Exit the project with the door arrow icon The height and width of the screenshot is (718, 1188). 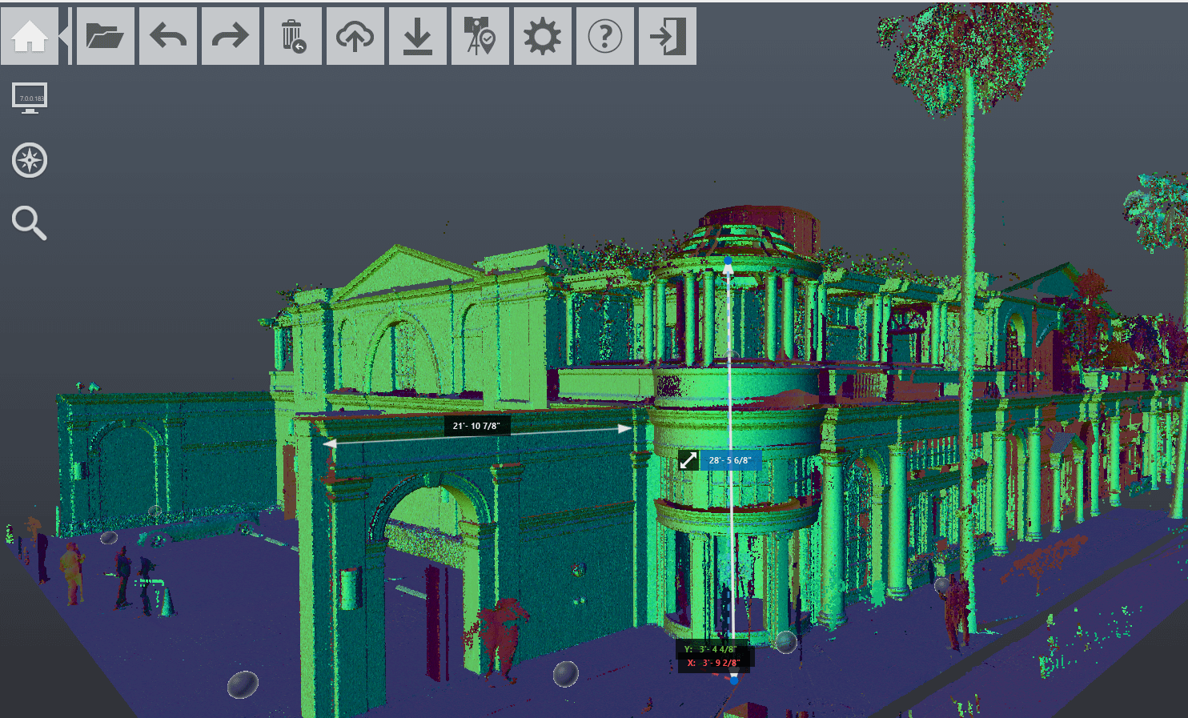(x=668, y=36)
